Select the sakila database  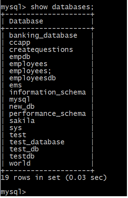coord(22,121)
